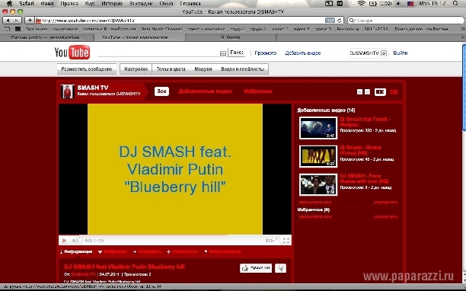
Task: Click the YouTube Поиск search button
Action: (x=237, y=53)
